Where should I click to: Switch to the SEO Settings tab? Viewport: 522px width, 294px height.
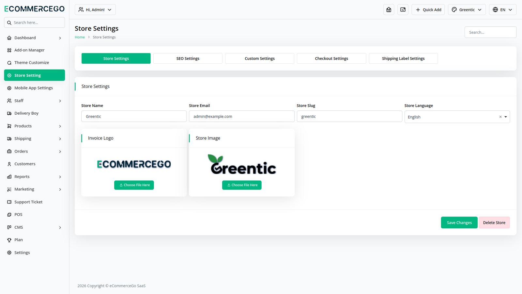point(188,58)
